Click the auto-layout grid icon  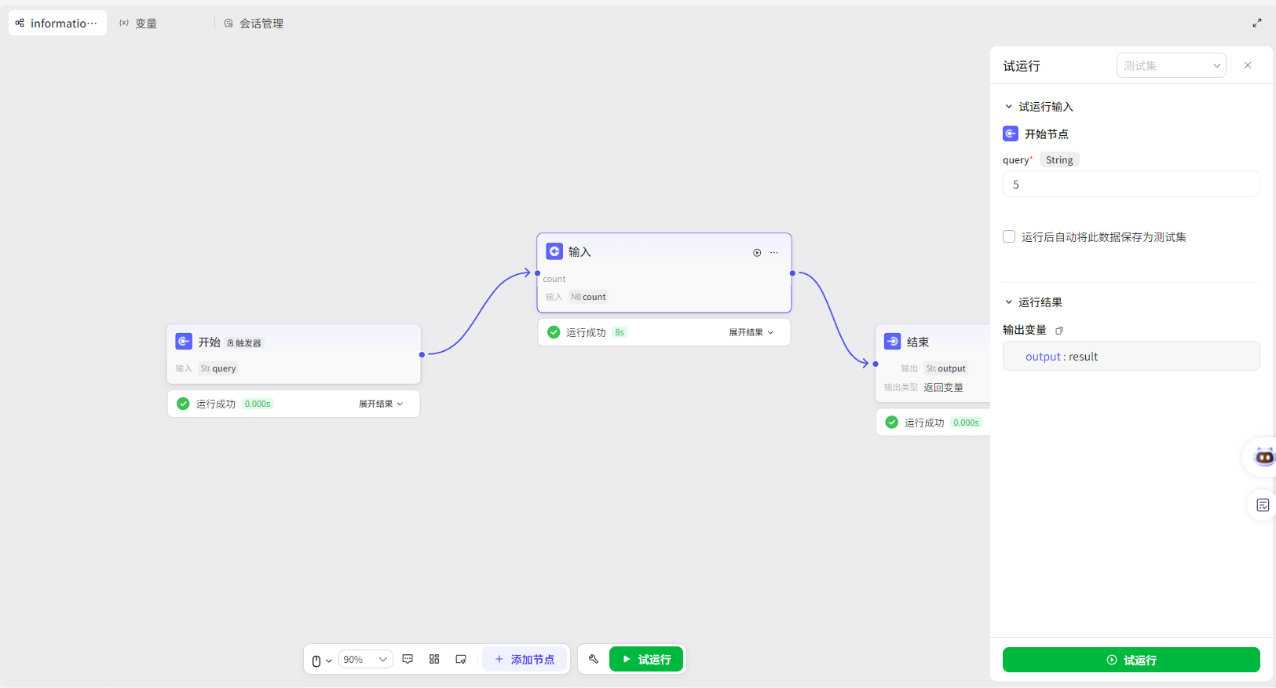click(434, 659)
